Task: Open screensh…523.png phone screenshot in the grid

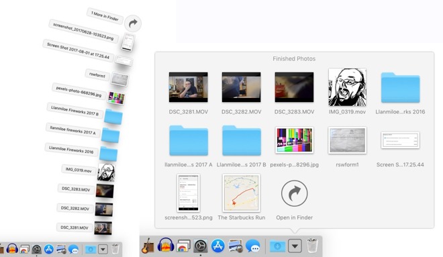Action: pyautogui.click(x=189, y=193)
